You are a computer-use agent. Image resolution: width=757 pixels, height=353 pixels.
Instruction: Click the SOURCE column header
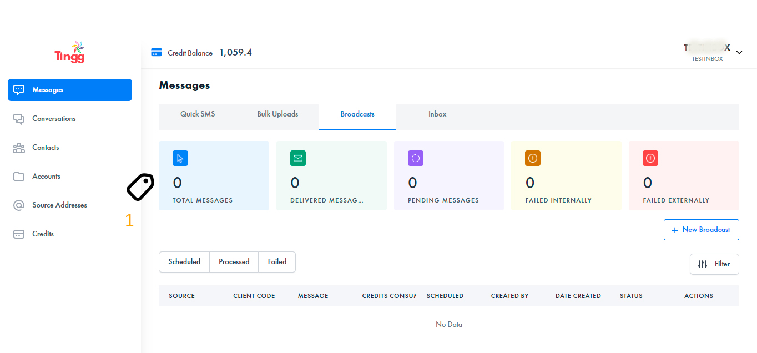tap(181, 296)
